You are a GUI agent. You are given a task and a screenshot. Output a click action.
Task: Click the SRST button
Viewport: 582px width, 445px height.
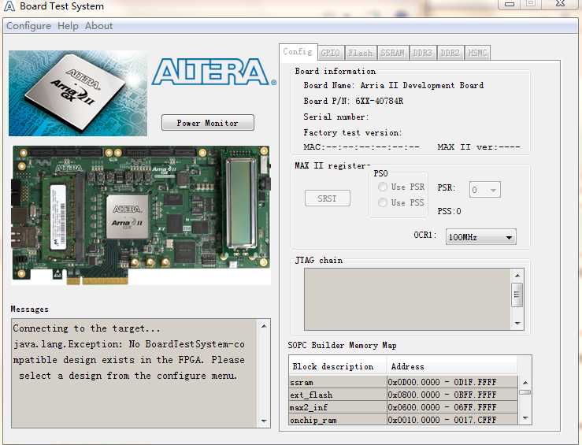327,198
